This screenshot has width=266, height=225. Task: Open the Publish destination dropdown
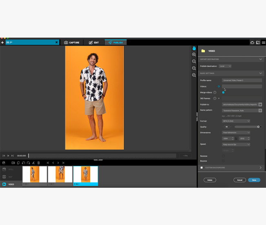point(225,66)
